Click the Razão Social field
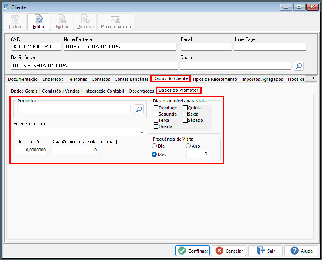322x260 pixels. [94, 66]
